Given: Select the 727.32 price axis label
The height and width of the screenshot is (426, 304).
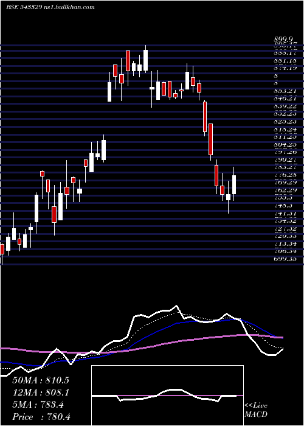Looking at the screenshot, I should coord(285,229).
